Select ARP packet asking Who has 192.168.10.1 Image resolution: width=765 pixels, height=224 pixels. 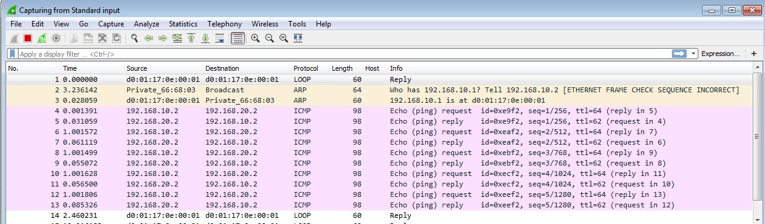(x=380, y=90)
